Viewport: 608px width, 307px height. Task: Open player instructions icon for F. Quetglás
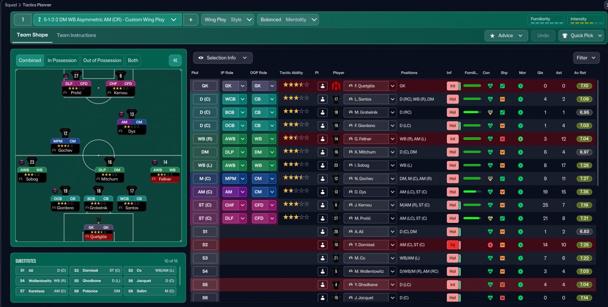(323, 86)
